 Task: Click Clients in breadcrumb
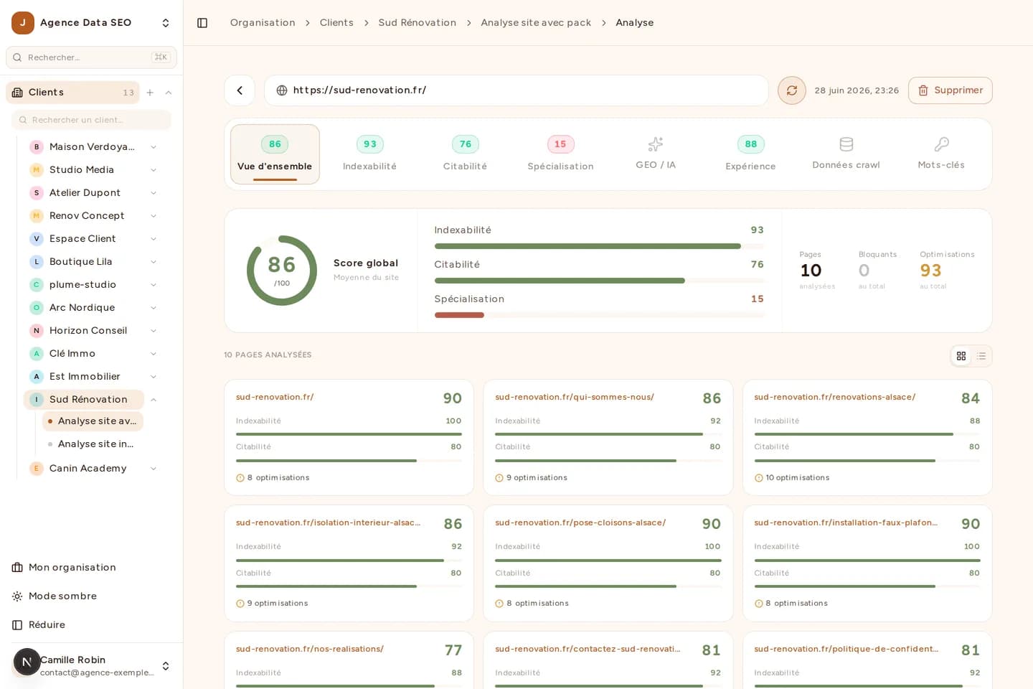[336, 23]
